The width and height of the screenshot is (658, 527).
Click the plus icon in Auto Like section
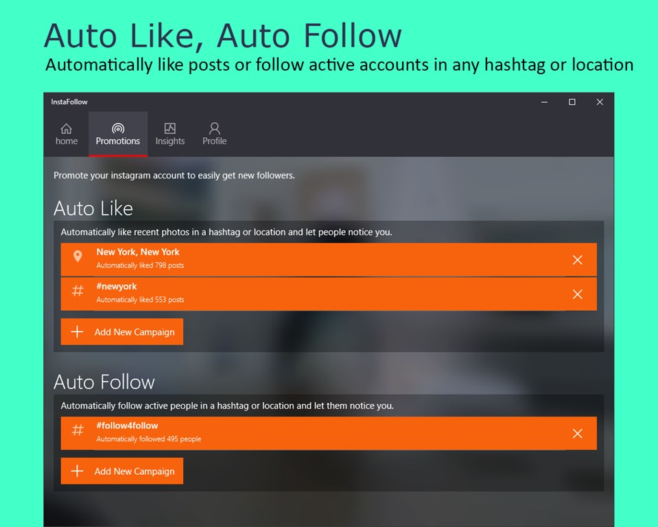coord(78,332)
